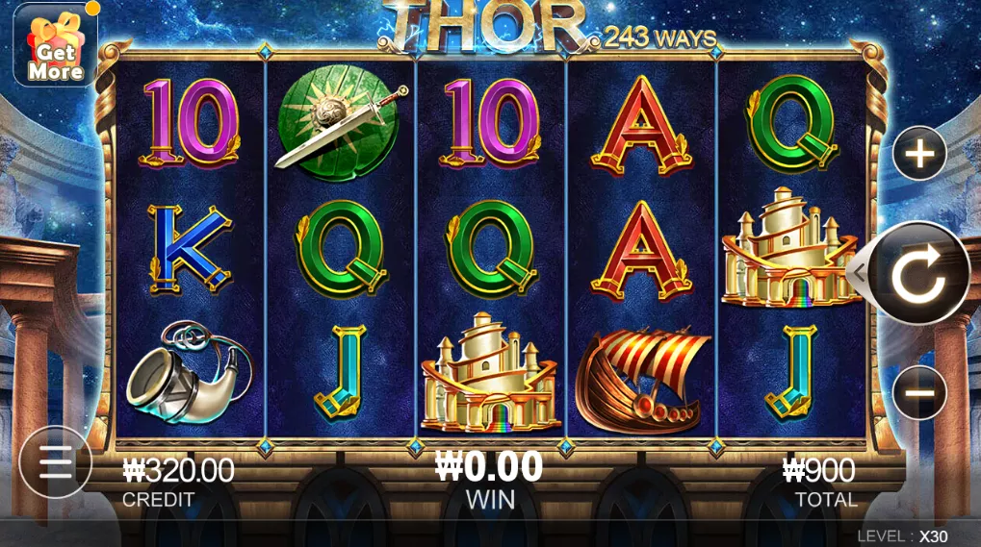This screenshot has height=547, width=981.
Task: Click the purple 10 on first reel
Action: click(x=191, y=124)
